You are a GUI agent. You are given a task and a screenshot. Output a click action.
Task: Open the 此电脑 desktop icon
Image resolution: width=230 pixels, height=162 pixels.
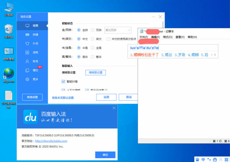[x=9, y=9]
